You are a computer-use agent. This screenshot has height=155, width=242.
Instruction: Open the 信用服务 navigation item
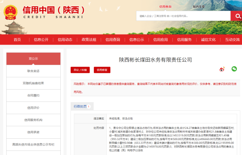click(184, 40)
